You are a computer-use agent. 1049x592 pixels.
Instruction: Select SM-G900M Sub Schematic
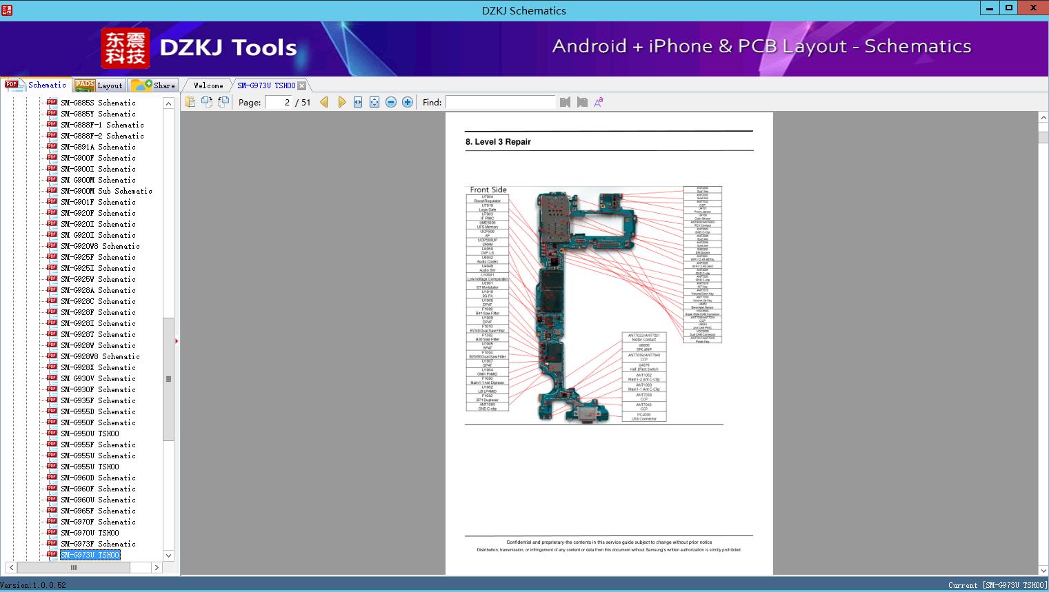click(106, 191)
